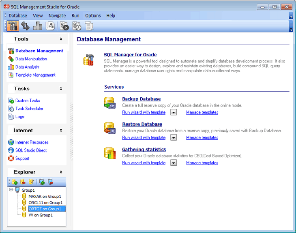Select VV on Group1 database
This screenshot has height=233, width=296.
(41, 215)
